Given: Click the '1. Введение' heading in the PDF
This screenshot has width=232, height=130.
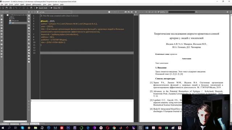Looking at the screenshot, I should pyautogui.click(x=161, y=68).
